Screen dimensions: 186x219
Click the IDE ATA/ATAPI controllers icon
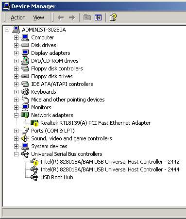point(25,84)
